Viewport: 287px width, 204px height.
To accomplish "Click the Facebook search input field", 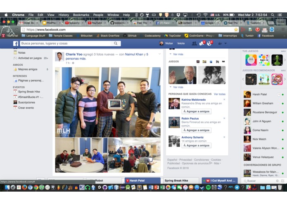I will coord(65,43).
